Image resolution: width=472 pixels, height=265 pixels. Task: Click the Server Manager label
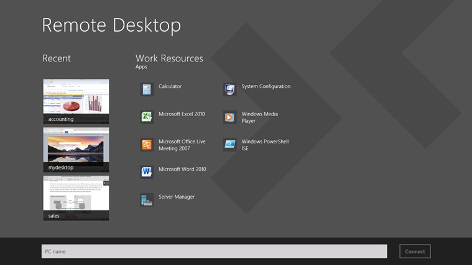177,197
